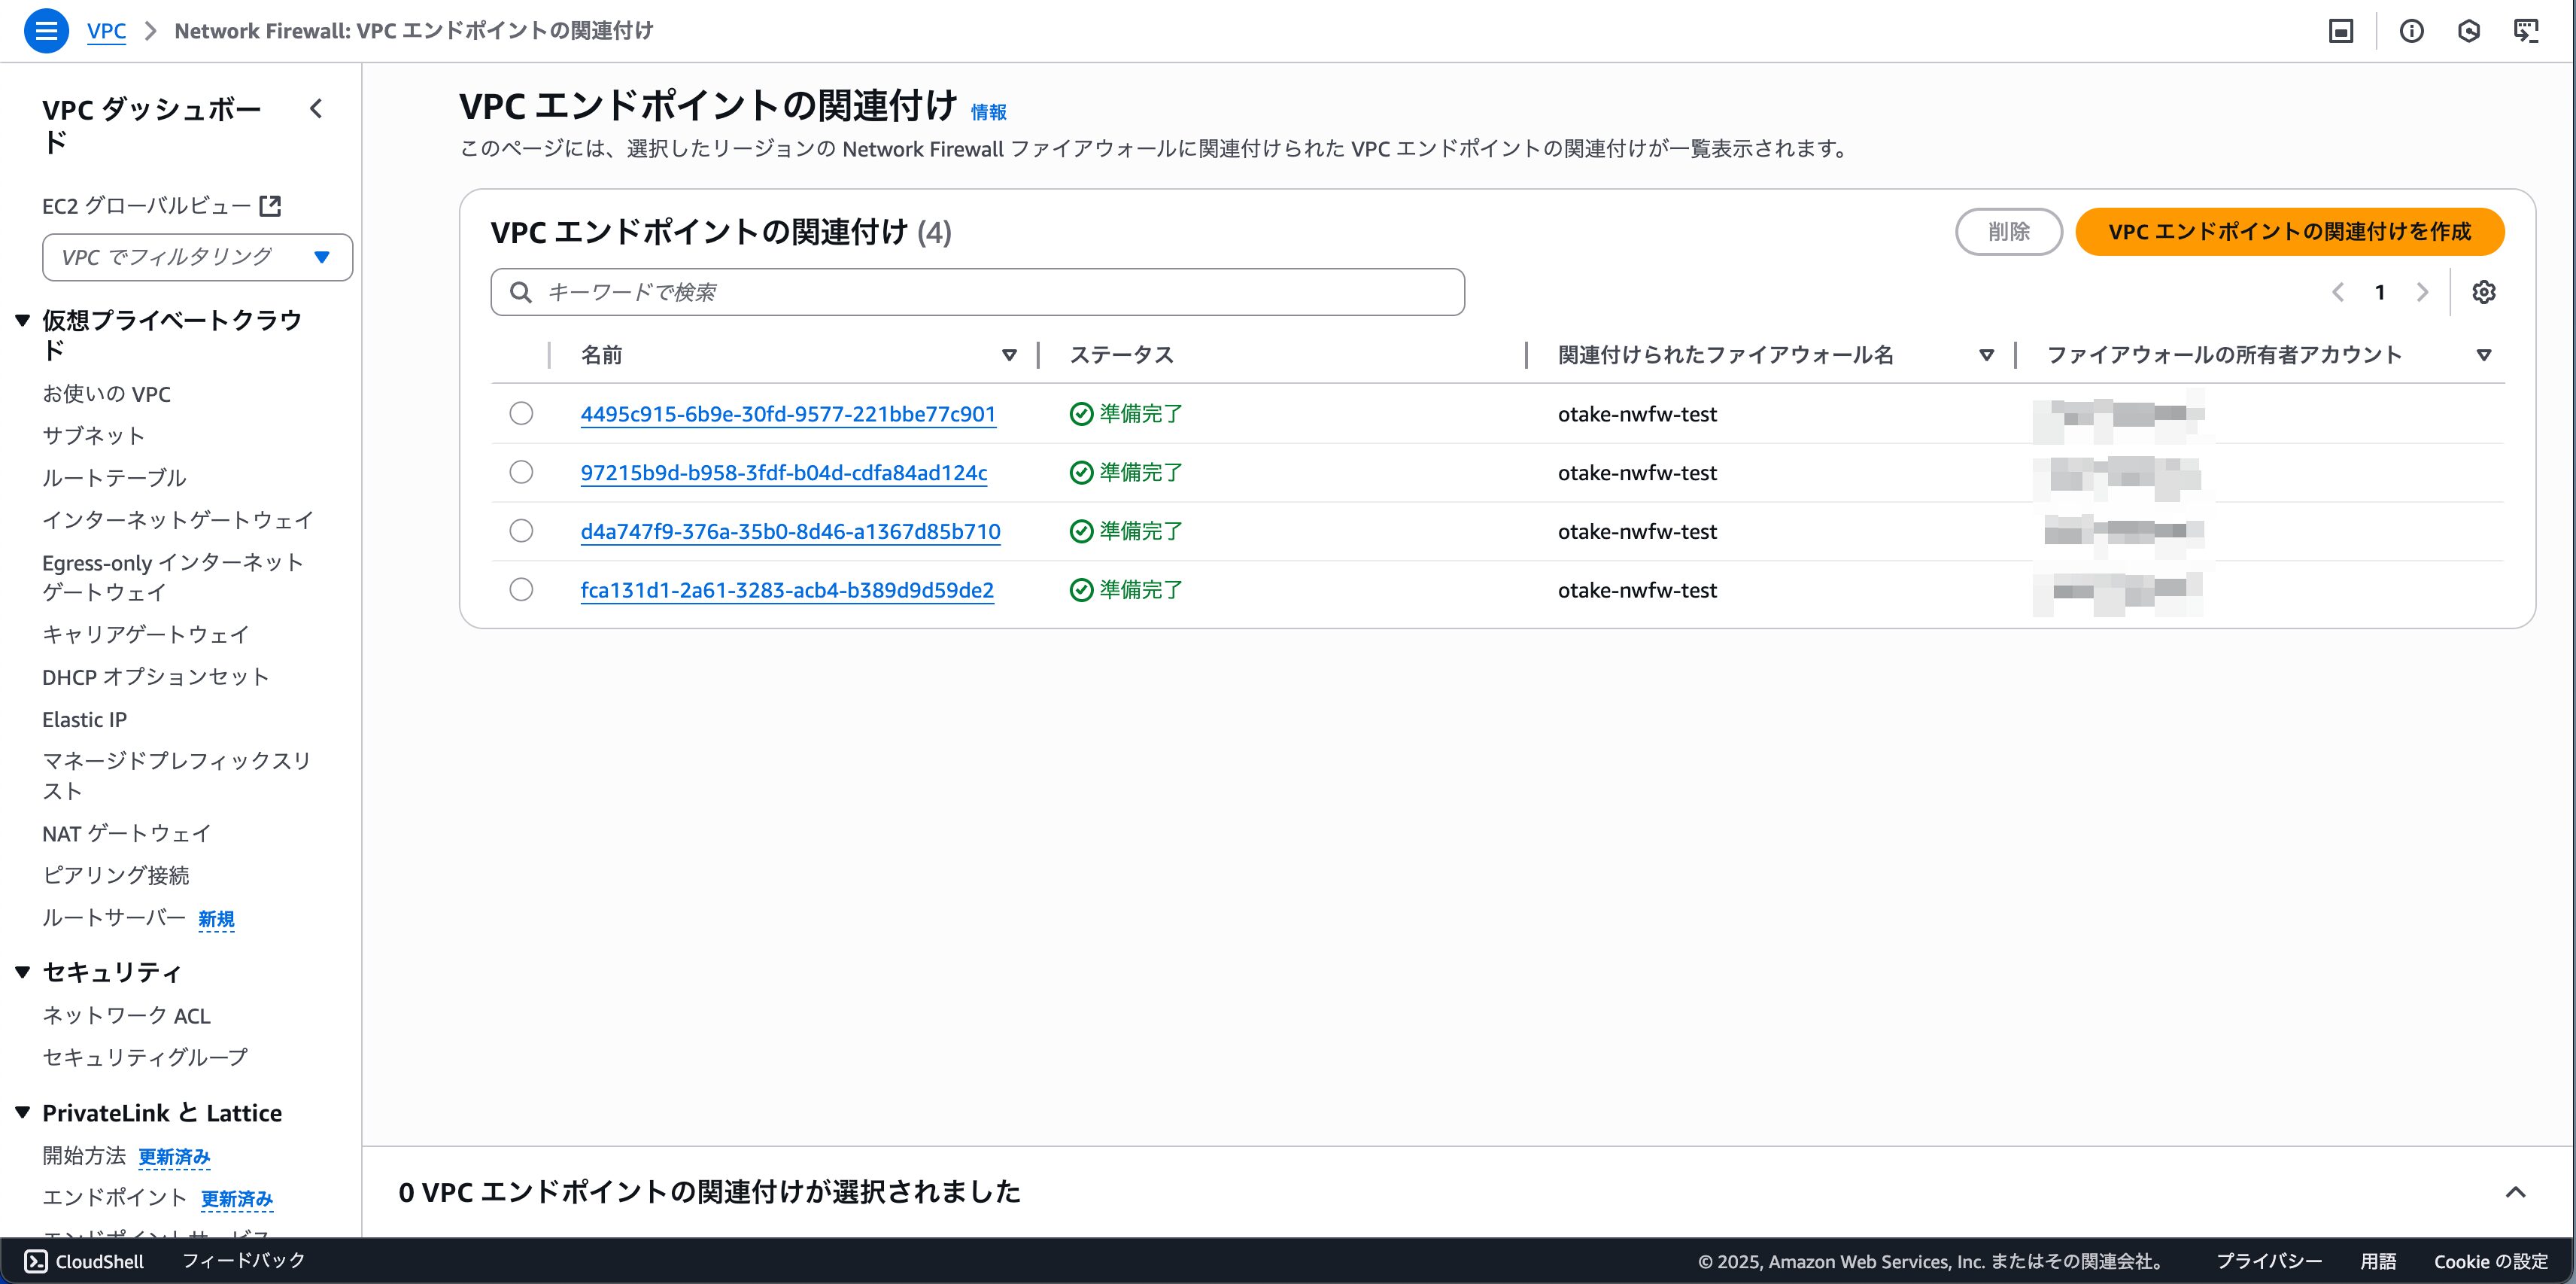Click 'VPC エンドポイントの関連付けを作成' button
The image size is (2576, 1284).
2290,232
